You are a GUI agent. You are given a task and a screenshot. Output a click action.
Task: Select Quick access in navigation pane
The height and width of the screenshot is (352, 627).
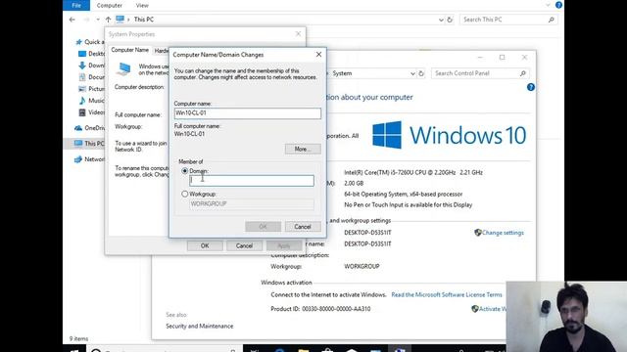pos(90,42)
